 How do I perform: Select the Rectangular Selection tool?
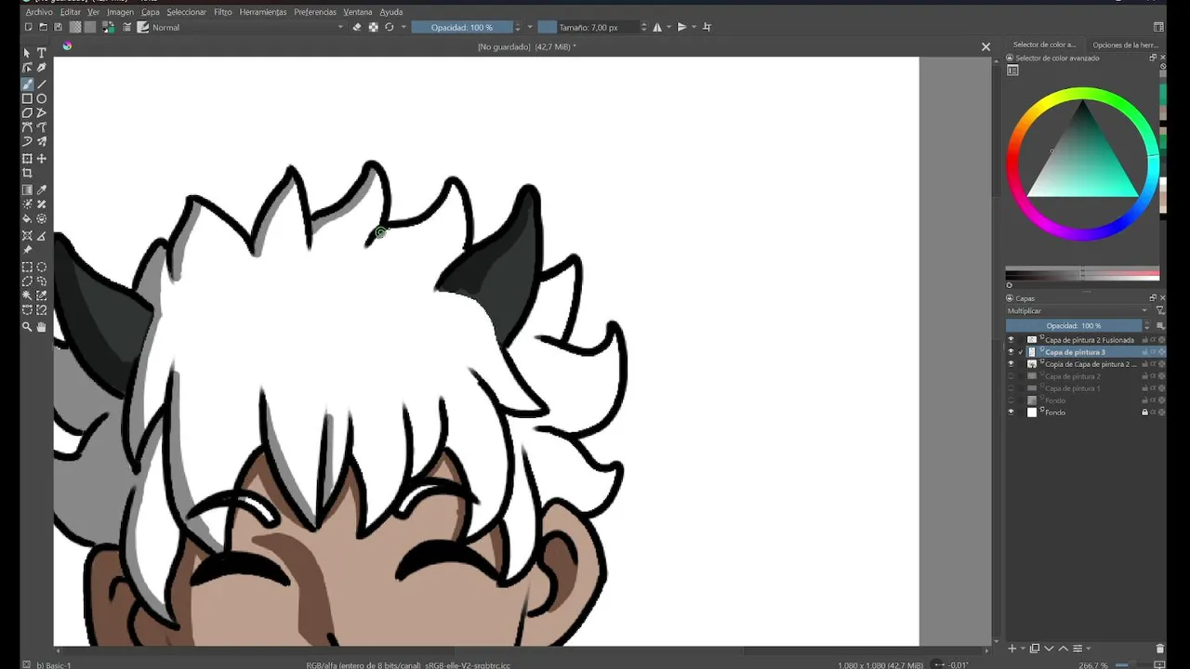[x=27, y=267]
